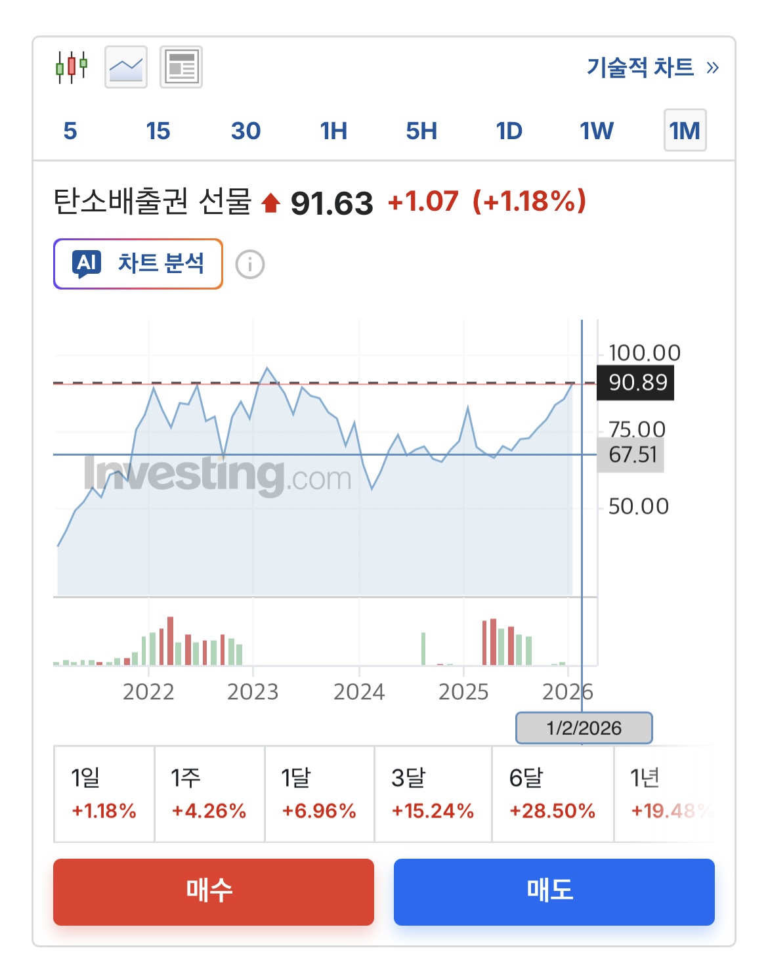This screenshot has height=969, width=768.
Task: Choose the 5H timeframe
Action: coord(421,131)
